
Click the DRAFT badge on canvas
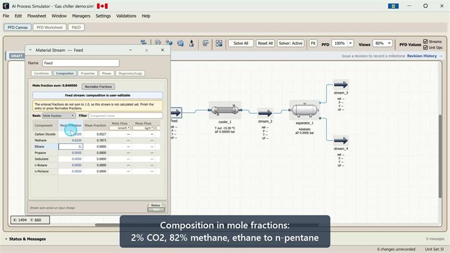[x=17, y=56]
